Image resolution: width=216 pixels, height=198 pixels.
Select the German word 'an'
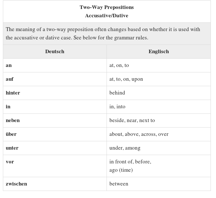pos(9,65)
